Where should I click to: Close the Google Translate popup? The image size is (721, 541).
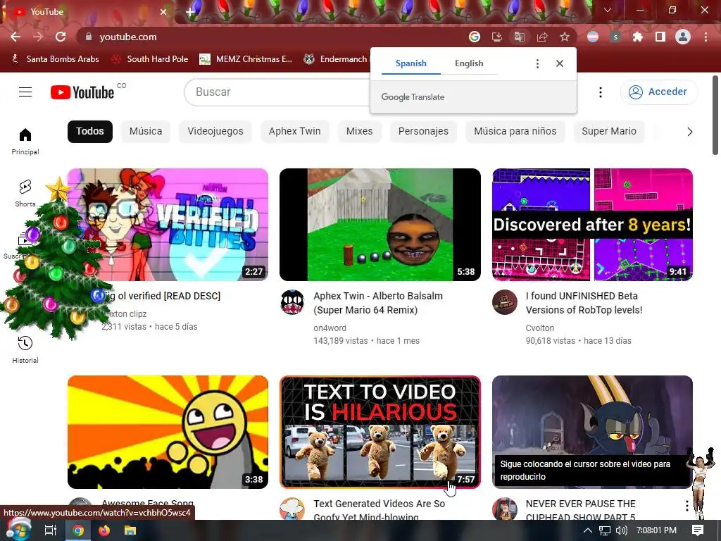click(x=560, y=63)
